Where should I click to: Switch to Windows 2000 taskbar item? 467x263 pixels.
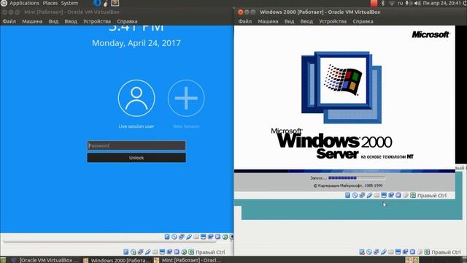tap(117, 260)
